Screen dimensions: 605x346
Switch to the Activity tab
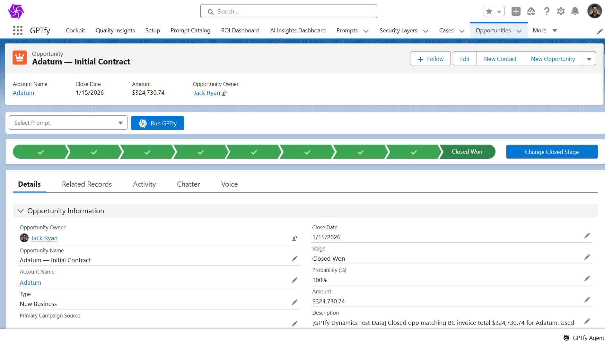[144, 184]
